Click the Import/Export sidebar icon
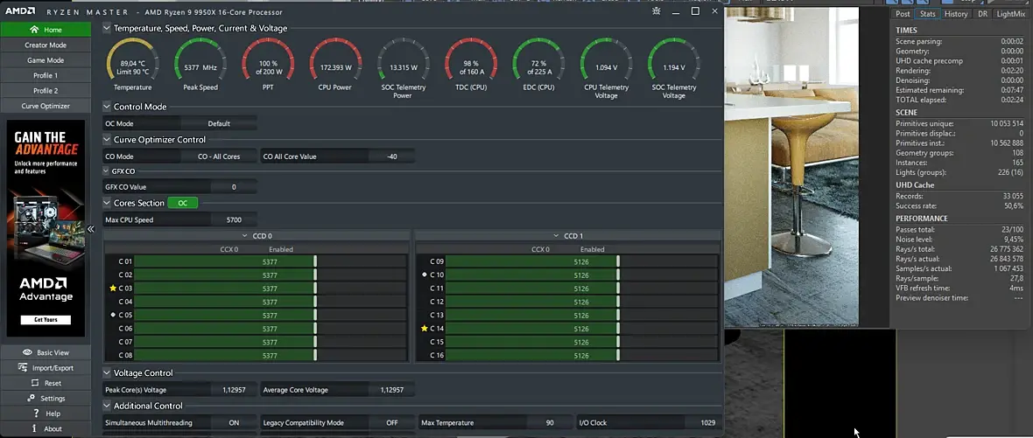This screenshot has width=1033, height=438. pyautogui.click(x=25, y=368)
